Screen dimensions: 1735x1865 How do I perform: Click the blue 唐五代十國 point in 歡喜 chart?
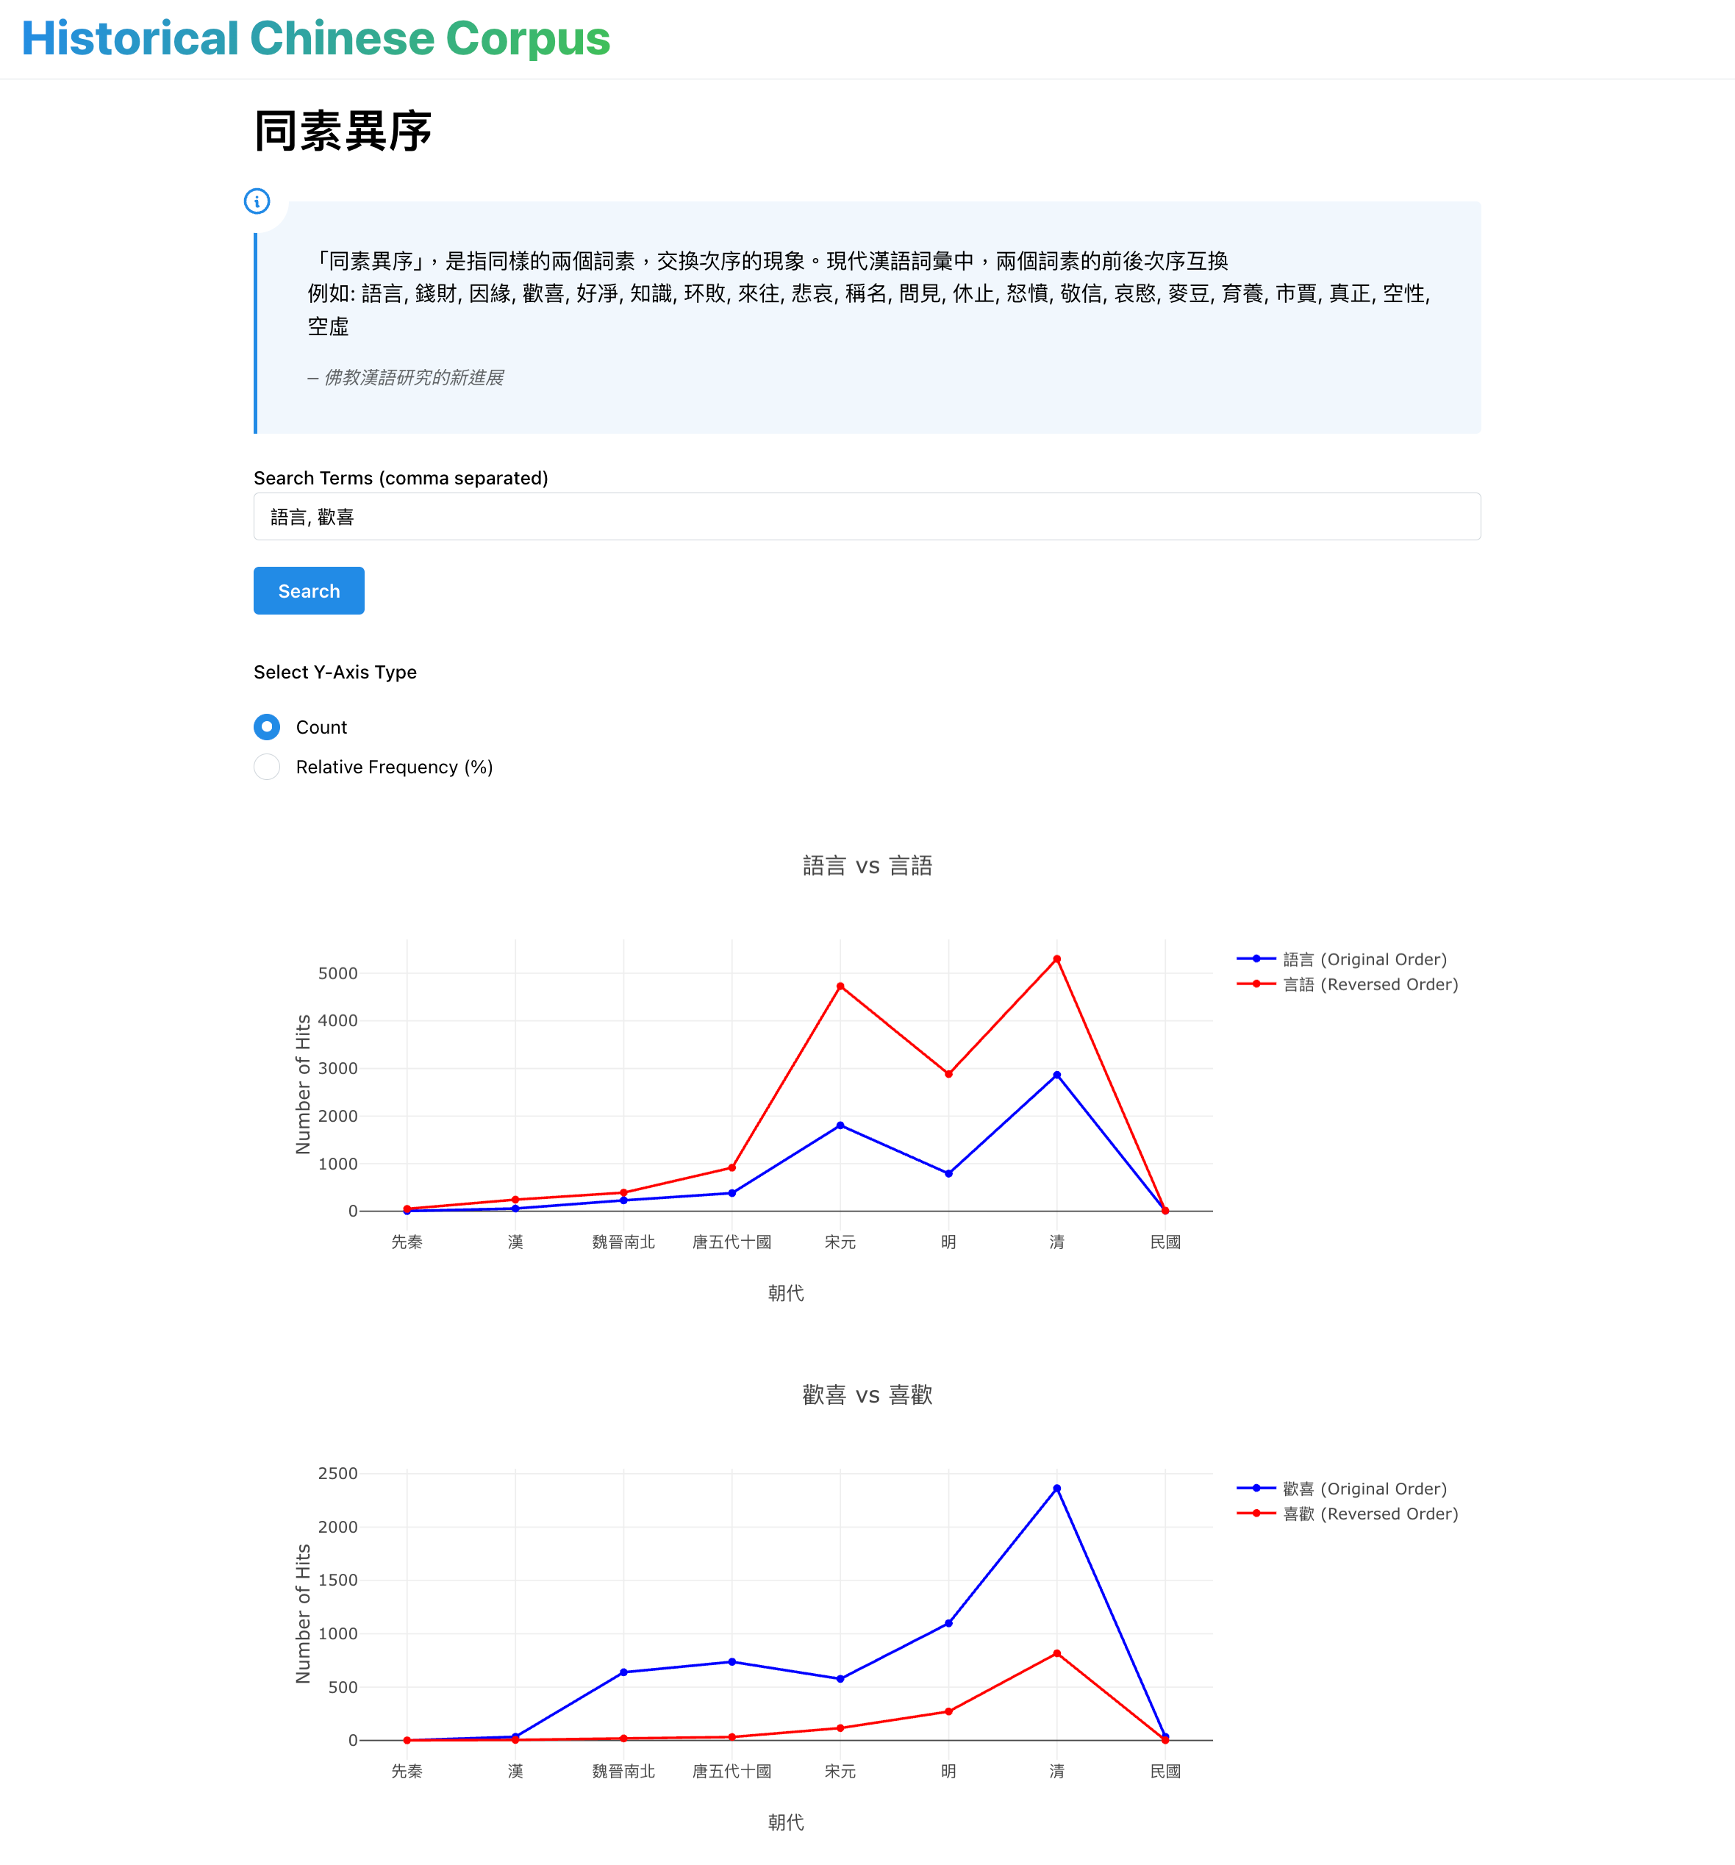pyautogui.click(x=732, y=1661)
